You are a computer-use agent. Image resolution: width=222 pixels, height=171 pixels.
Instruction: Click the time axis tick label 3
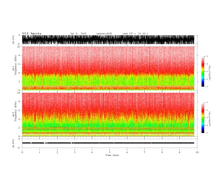75,152
